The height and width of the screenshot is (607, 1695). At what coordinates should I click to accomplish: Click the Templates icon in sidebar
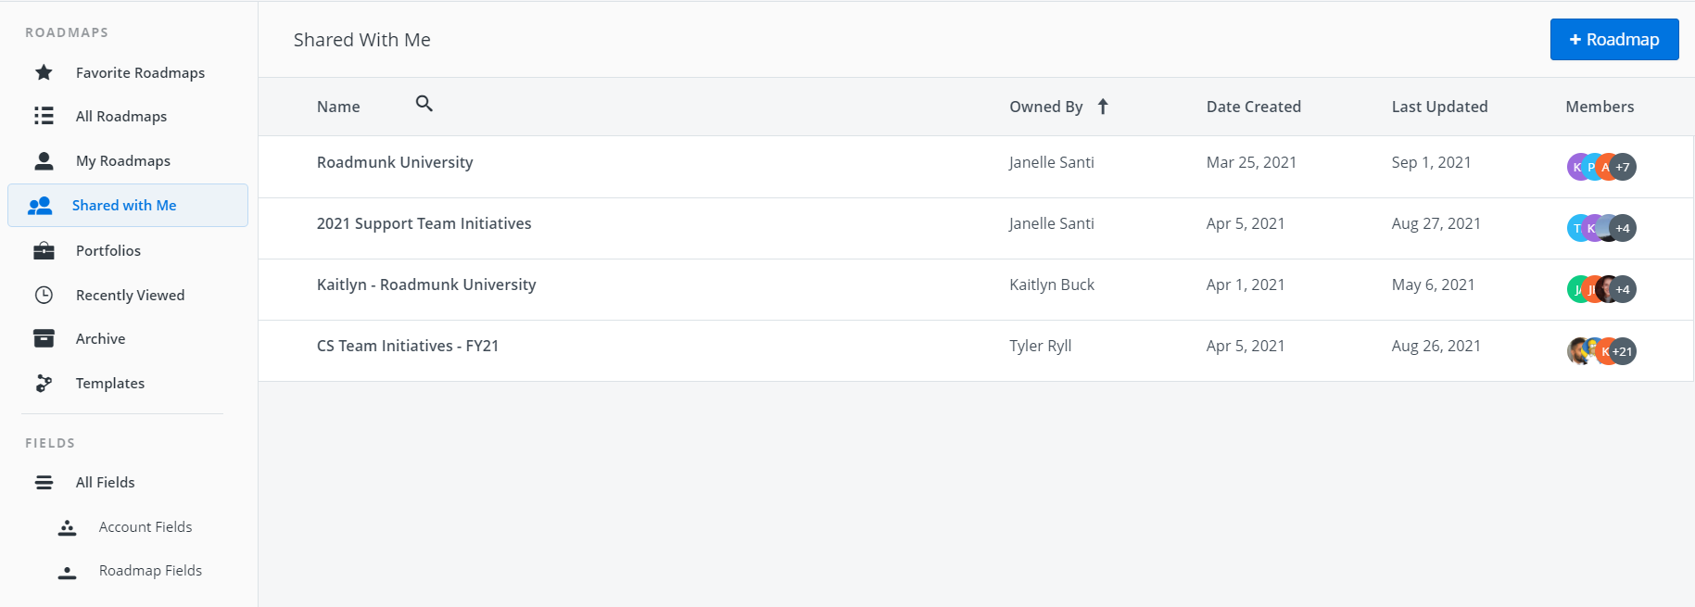click(x=44, y=383)
